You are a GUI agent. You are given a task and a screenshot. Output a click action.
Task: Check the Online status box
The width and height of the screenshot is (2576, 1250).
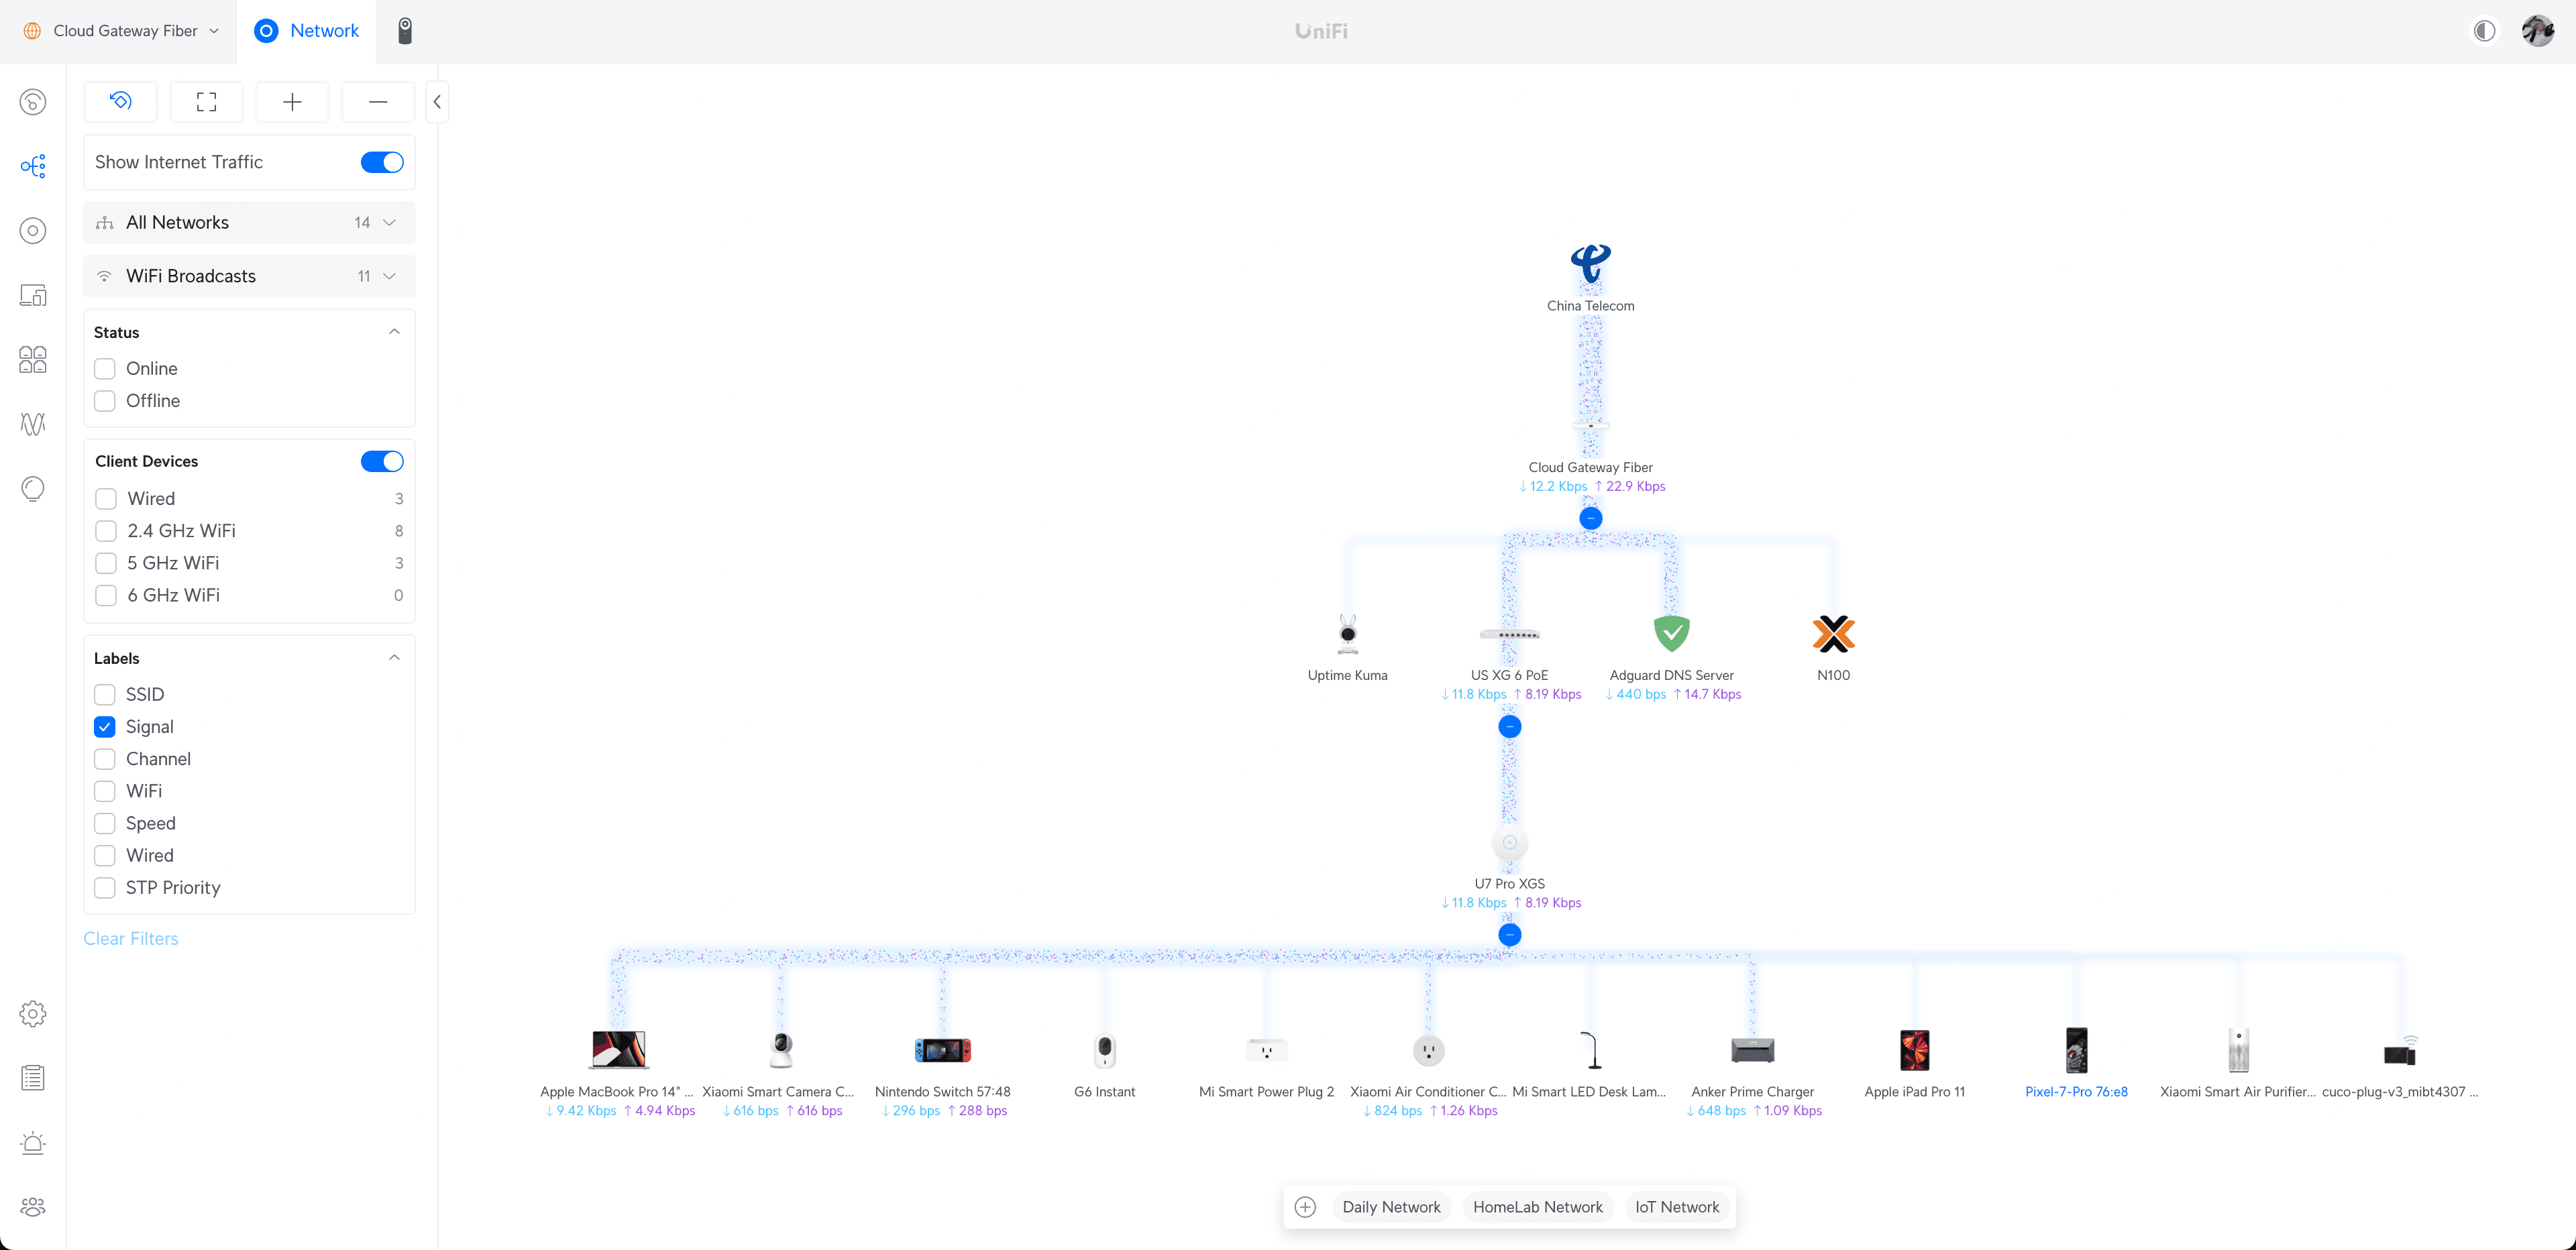pyautogui.click(x=105, y=369)
